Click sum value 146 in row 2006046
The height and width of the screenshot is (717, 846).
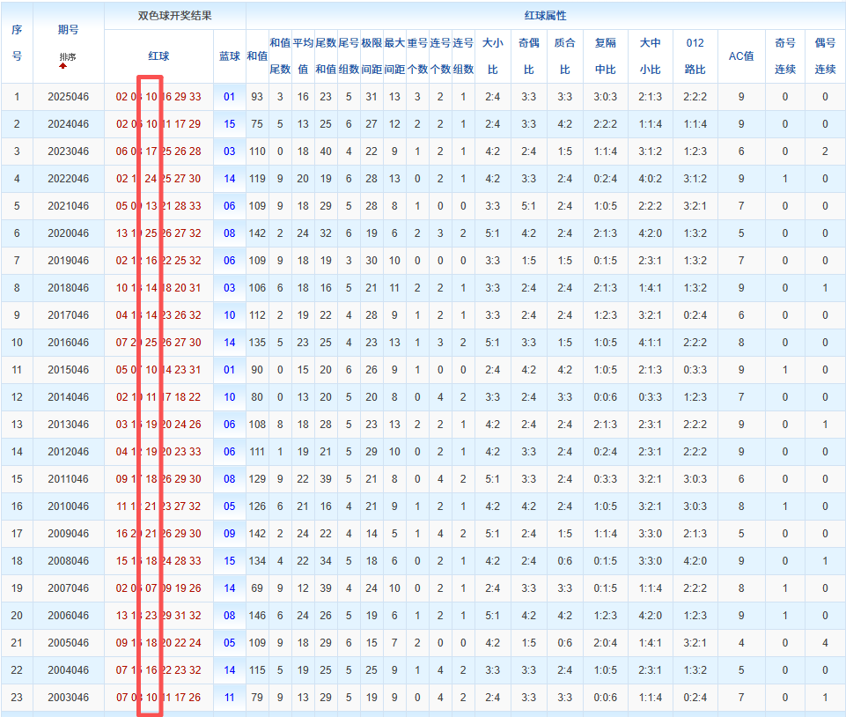click(x=257, y=616)
